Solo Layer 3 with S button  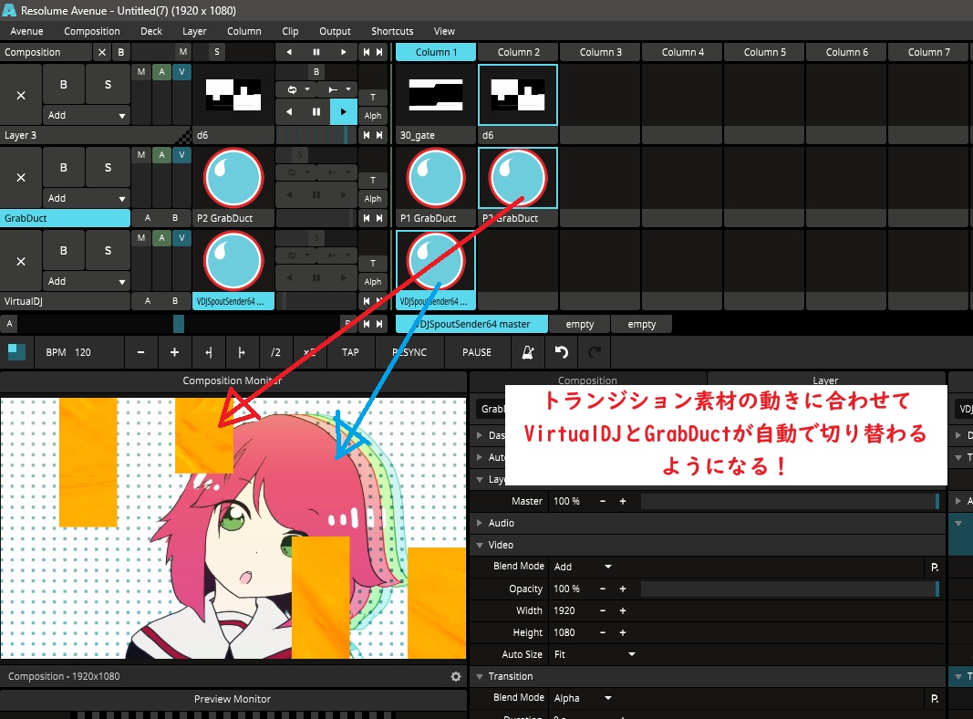(x=108, y=85)
